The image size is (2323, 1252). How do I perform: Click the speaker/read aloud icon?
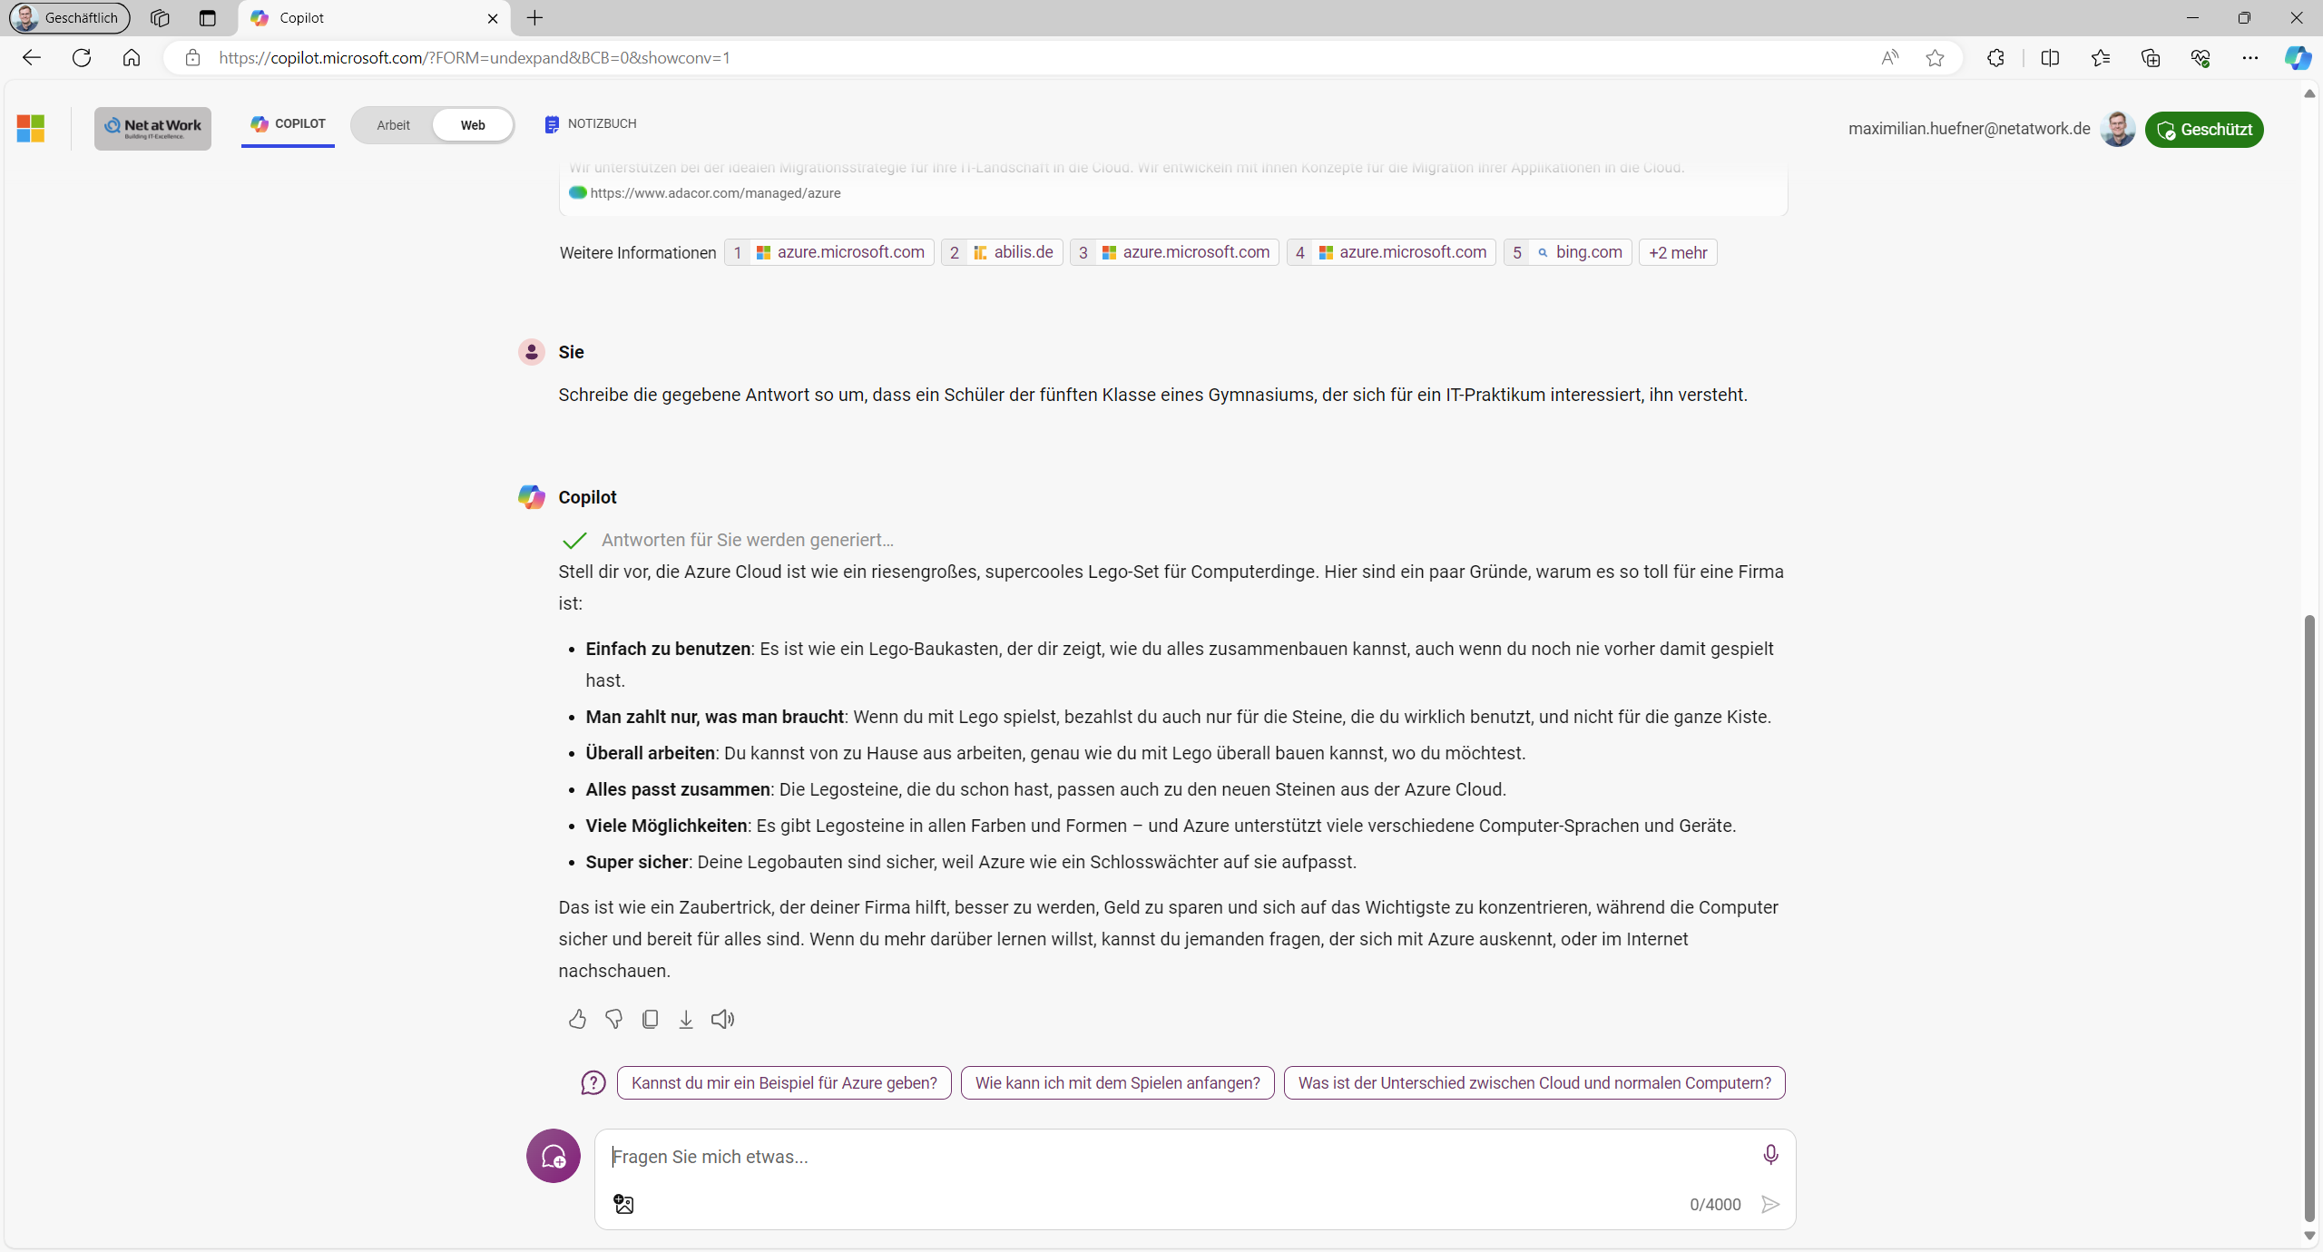tap(721, 1019)
